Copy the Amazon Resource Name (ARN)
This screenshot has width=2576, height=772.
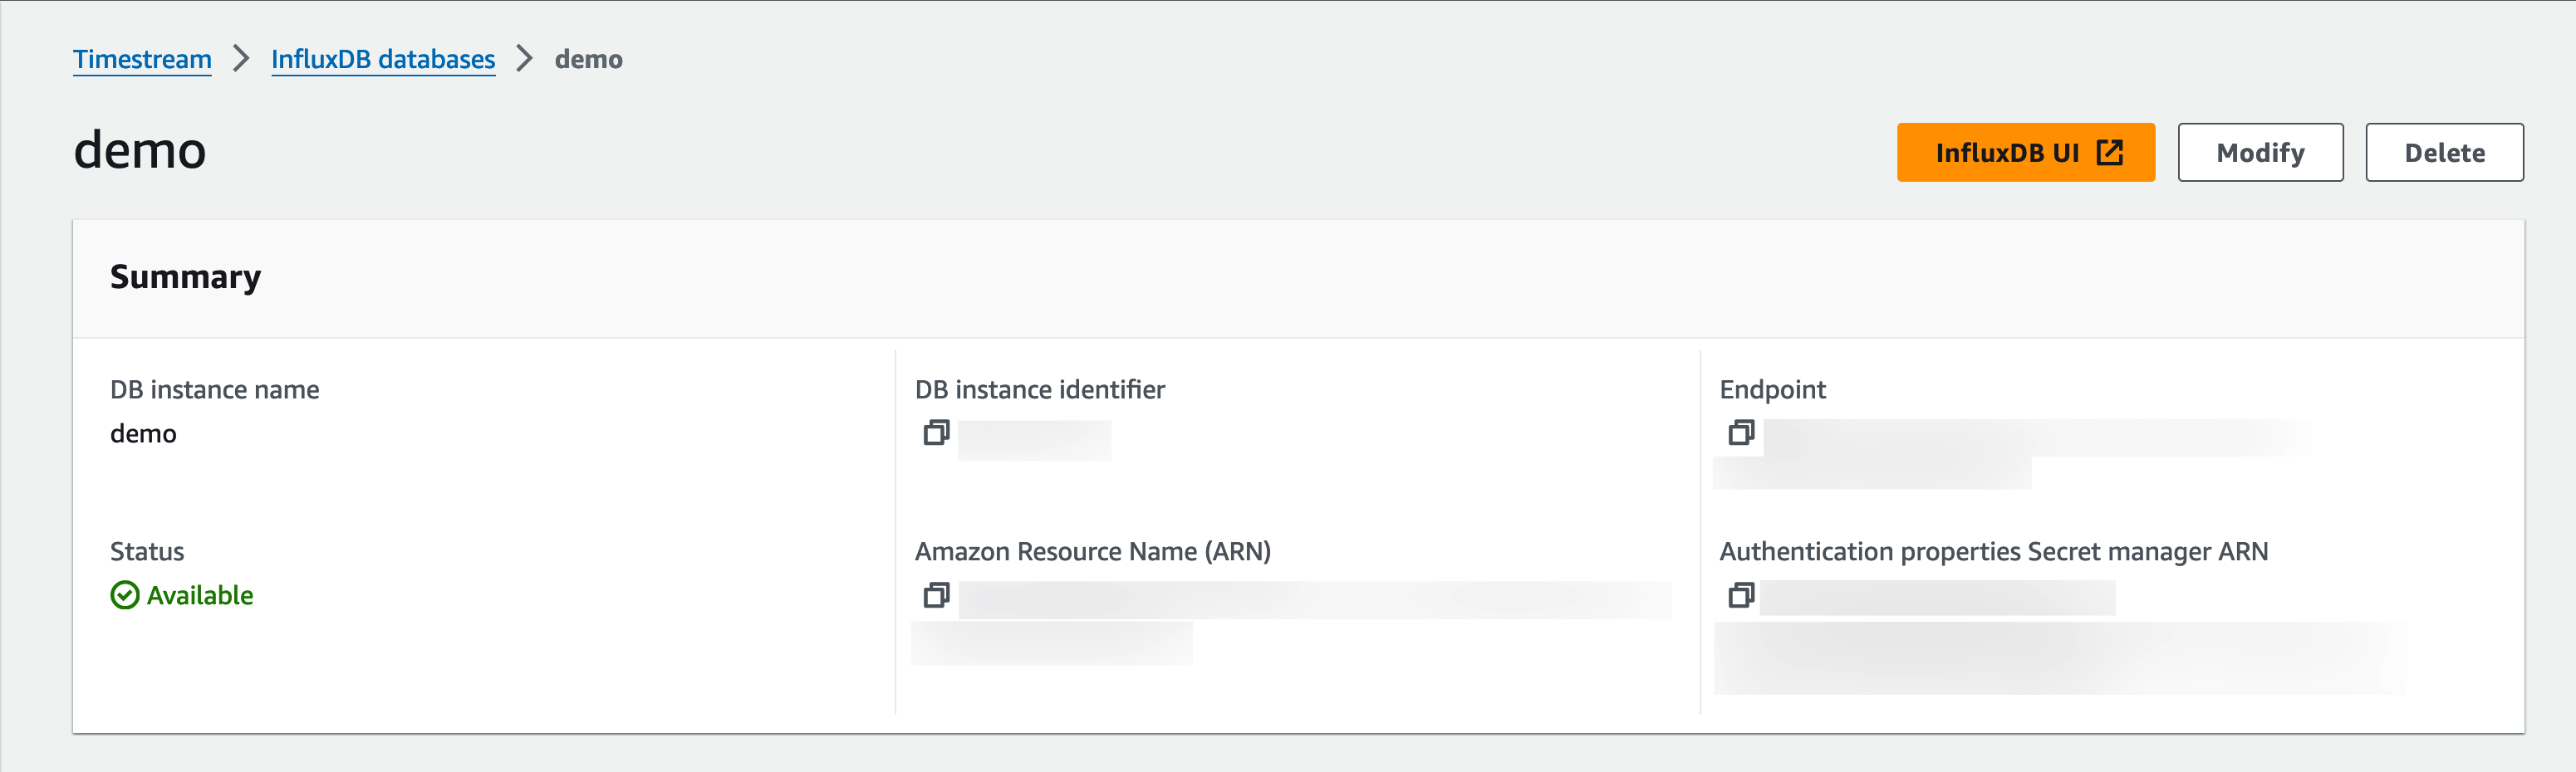[936, 596]
